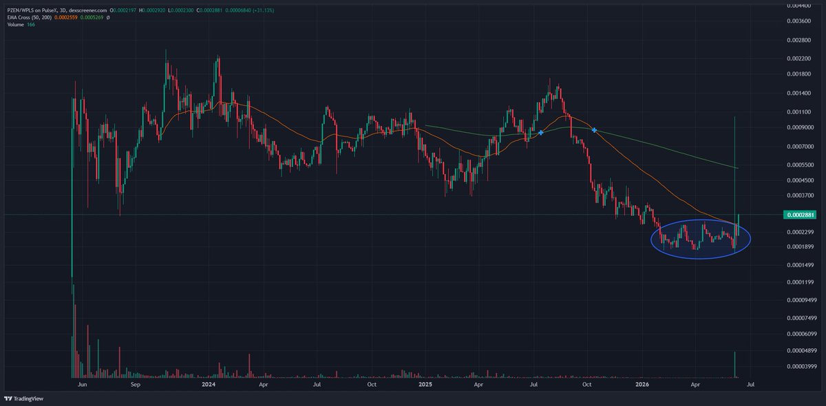
Task: Click the high value H0.0002920 in the legend
Action: click(x=151, y=10)
